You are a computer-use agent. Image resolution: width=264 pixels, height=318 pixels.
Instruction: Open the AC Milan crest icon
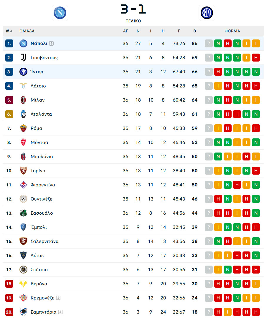click(x=23, y=100)
